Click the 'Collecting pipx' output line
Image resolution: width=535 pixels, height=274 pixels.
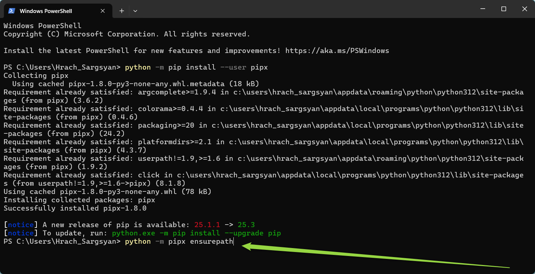click(36, 76)
